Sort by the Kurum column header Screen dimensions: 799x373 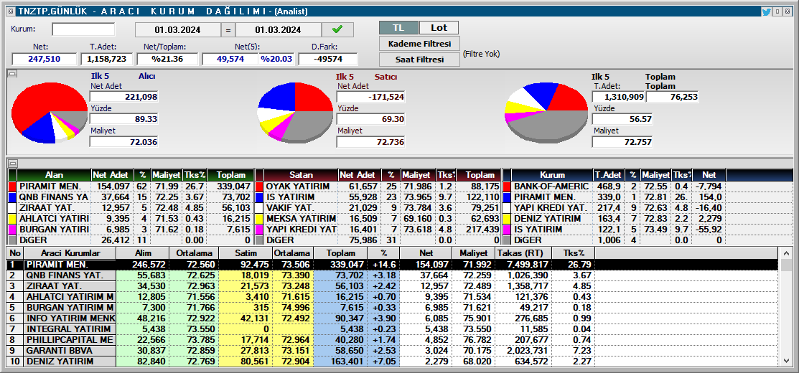click(552, 175)
